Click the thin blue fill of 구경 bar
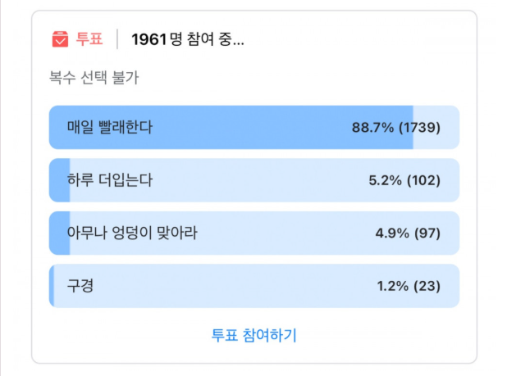This screenshot has height=376, width=507. (52, 286)
